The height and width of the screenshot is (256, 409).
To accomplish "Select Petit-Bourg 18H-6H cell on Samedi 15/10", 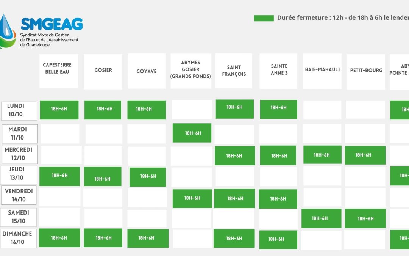I will coord(365,218).
